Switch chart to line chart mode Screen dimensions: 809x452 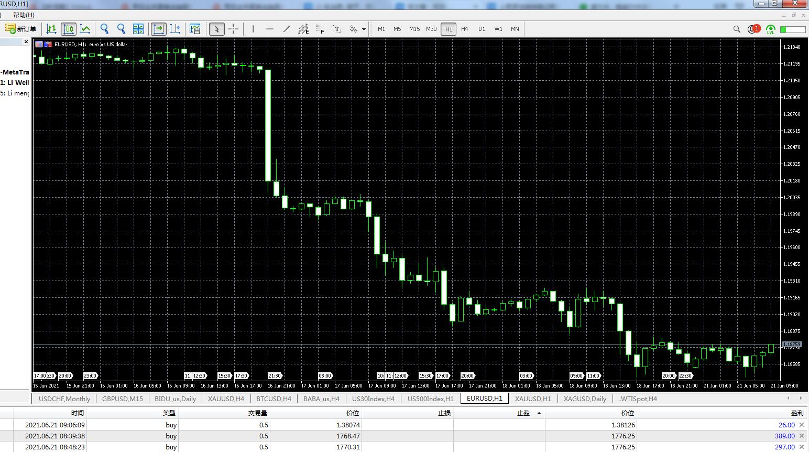pos(85,29)
